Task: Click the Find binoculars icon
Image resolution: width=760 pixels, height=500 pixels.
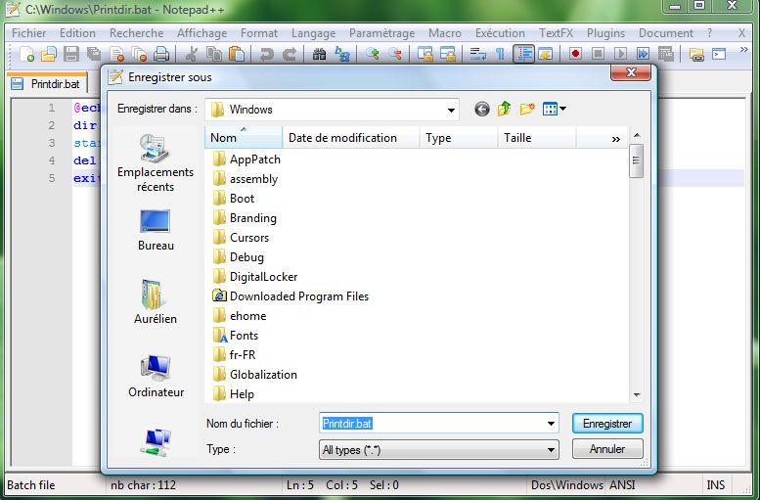Action: click(319, 54)
